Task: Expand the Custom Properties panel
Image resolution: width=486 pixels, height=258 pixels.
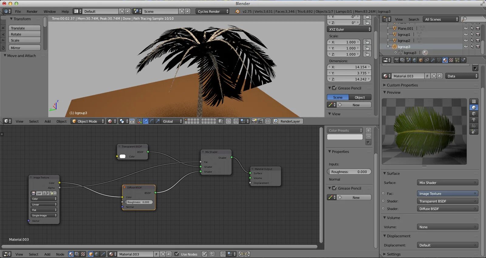Action: tap(402, 85)
